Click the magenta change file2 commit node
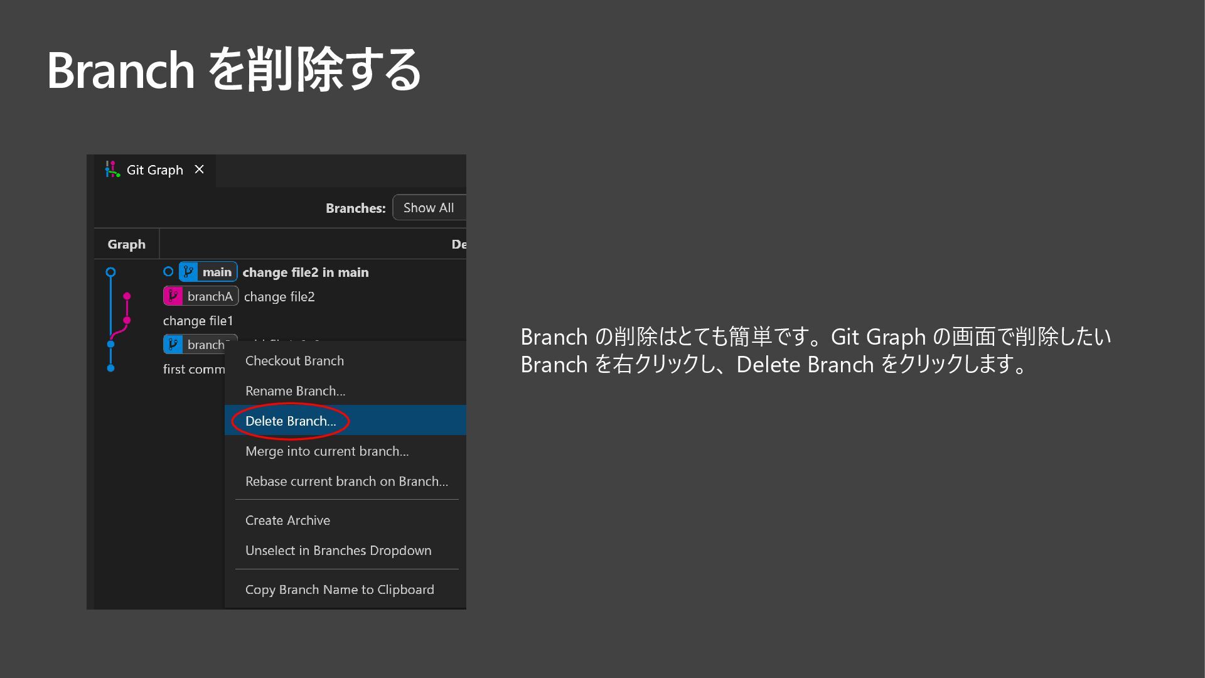The width and height of the screenshot is (1205, 678). [127, 296]
